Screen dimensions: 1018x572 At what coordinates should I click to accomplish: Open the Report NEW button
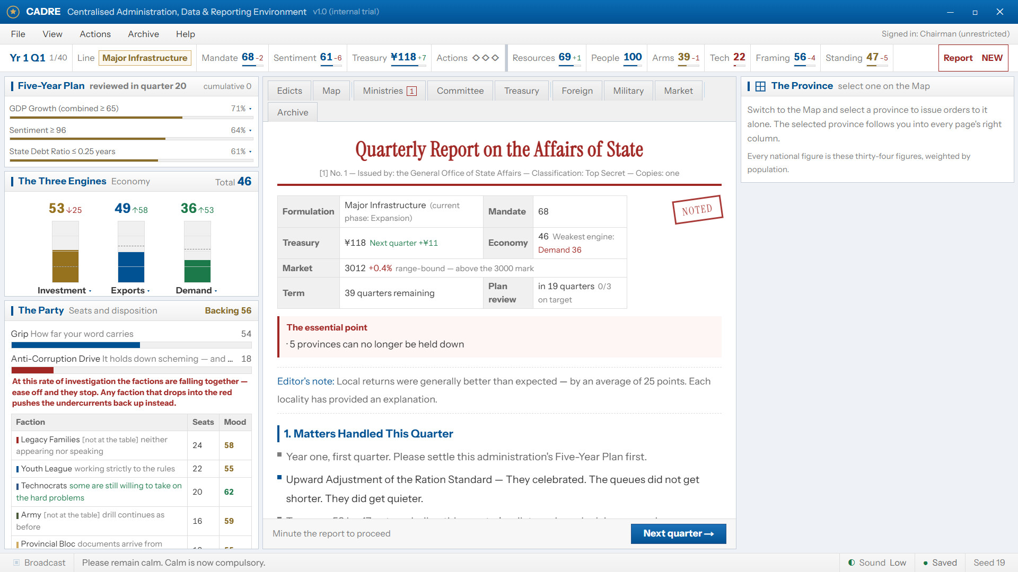coord(973,58)
